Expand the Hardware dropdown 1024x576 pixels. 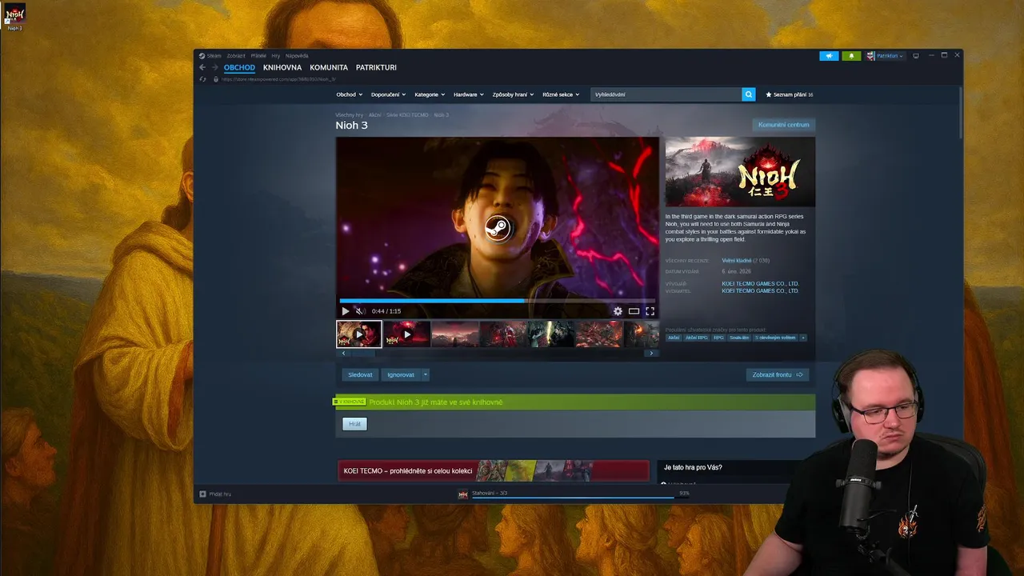469,94
